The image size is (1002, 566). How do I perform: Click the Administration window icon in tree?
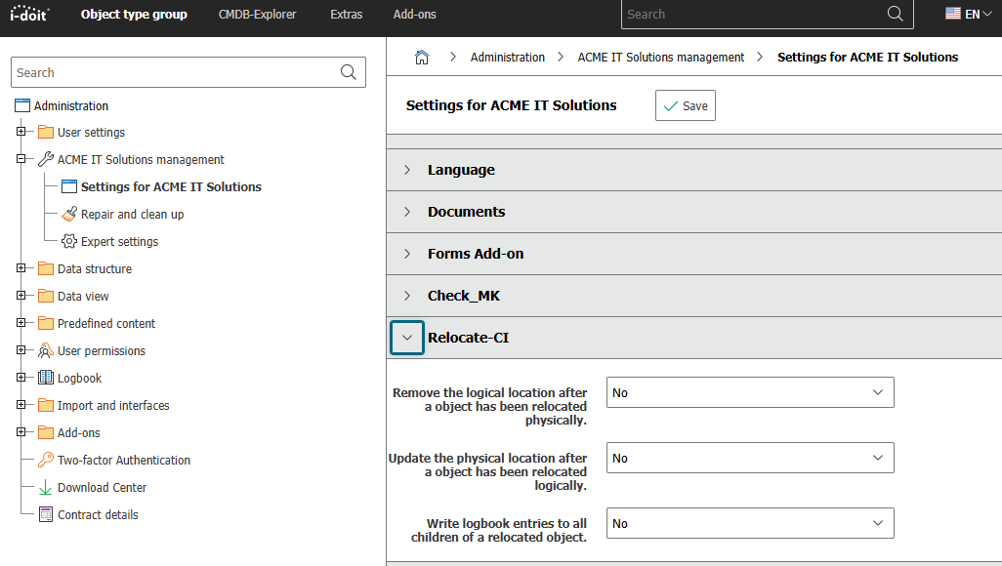(x=22, y=105)
